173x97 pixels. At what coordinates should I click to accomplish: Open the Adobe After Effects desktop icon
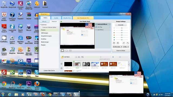[29, 63]
